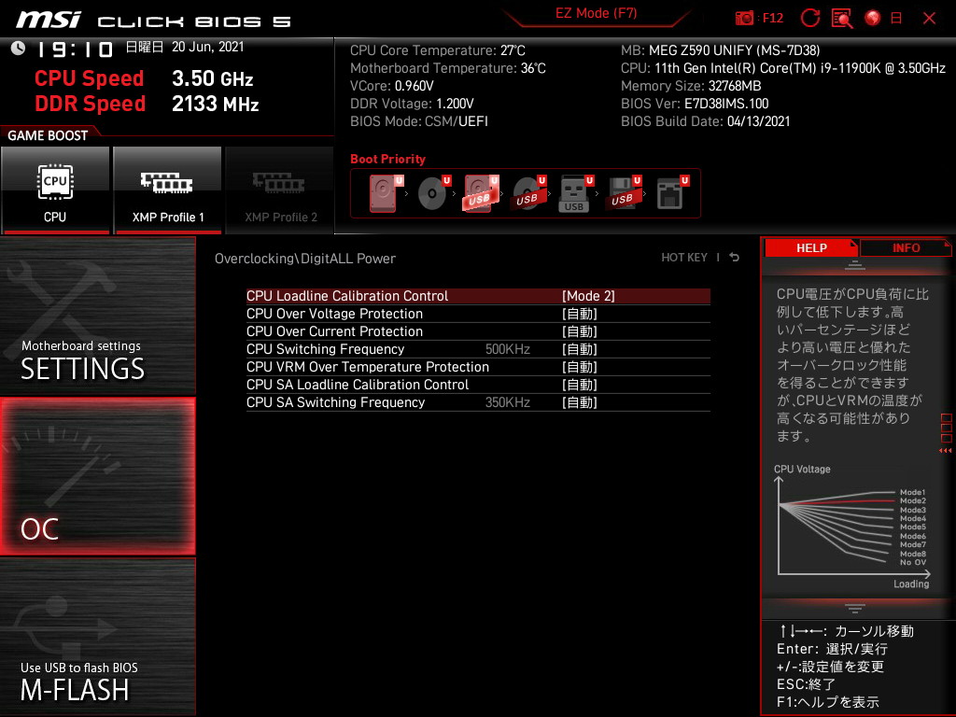The width and height of the screenshot is (956, 717).
Task: Select the USB key boot device icon
Action: pyautogui.click(x=575, y=193)
